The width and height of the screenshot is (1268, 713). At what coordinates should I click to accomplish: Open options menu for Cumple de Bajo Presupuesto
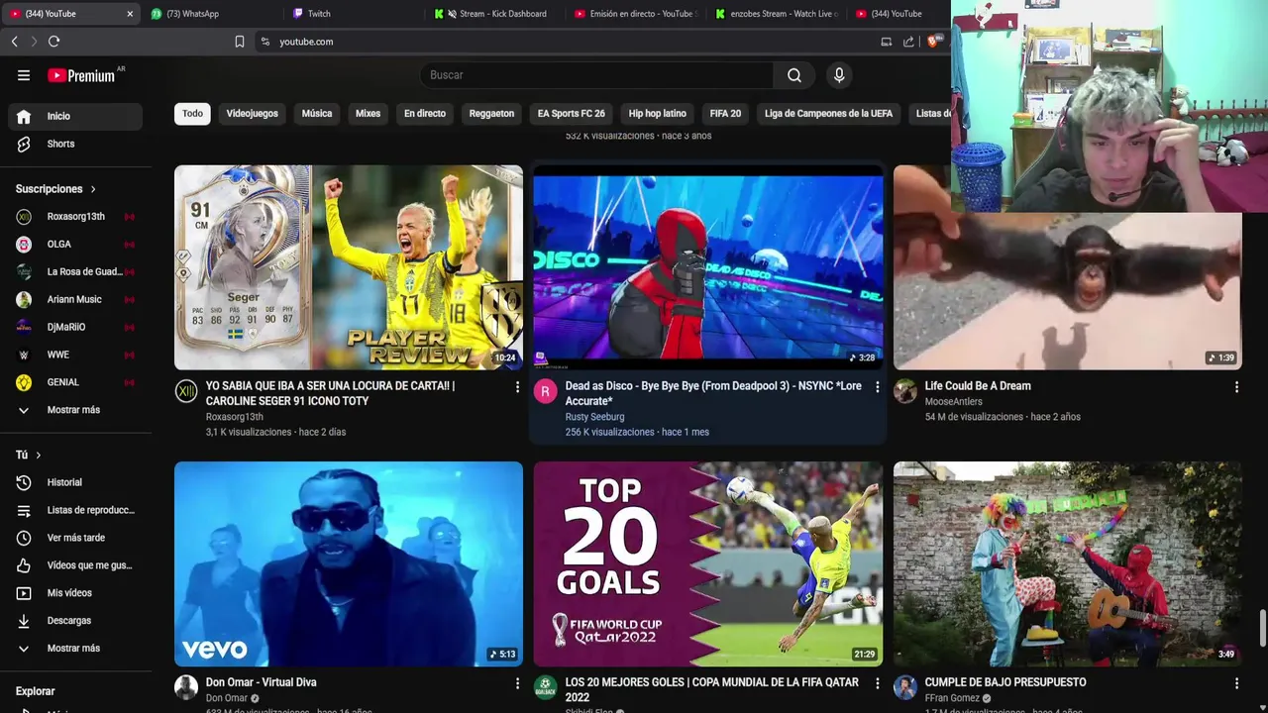pyautogui.click(x=1236, y=683)
